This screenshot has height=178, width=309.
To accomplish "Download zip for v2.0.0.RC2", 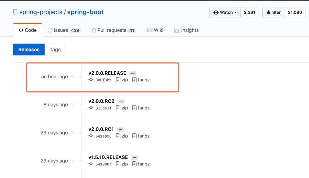I will [122, 108].
